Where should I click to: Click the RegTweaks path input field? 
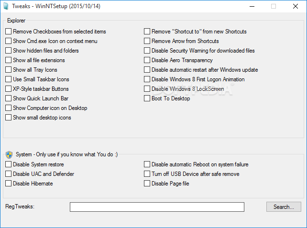(x=157, y=207)
